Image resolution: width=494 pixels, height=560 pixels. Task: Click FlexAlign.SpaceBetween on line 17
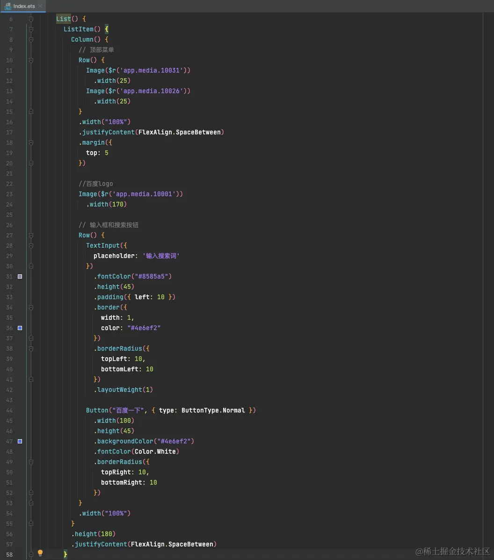[180, 132]
